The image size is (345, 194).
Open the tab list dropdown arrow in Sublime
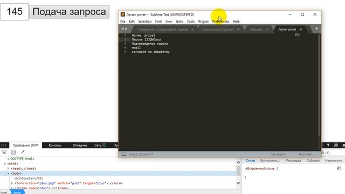[316, 29]
